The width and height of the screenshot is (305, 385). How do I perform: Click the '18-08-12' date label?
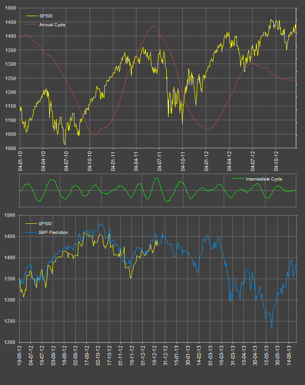(x=64, y=355)
